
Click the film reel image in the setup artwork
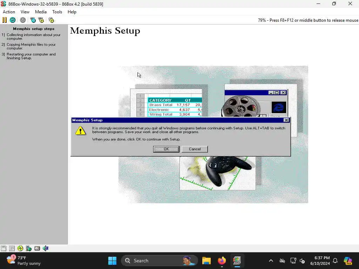pos(241,106)
